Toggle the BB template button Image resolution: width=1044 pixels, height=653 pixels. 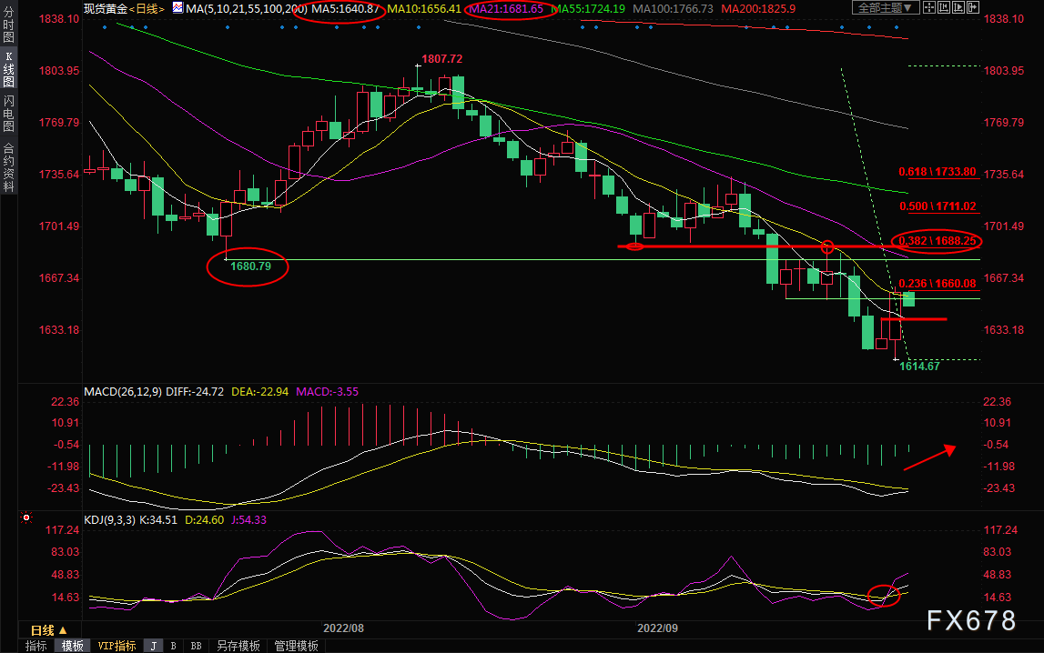coord(196,646)
